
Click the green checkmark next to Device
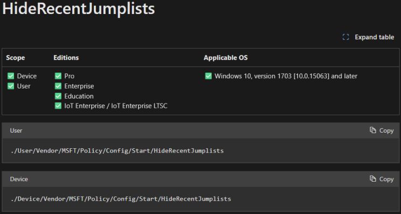[11, 76]
